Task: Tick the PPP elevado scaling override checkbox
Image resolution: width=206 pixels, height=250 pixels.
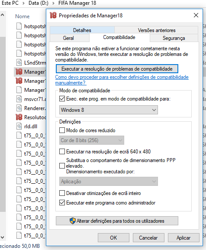Action: click(x=62, y=166)
